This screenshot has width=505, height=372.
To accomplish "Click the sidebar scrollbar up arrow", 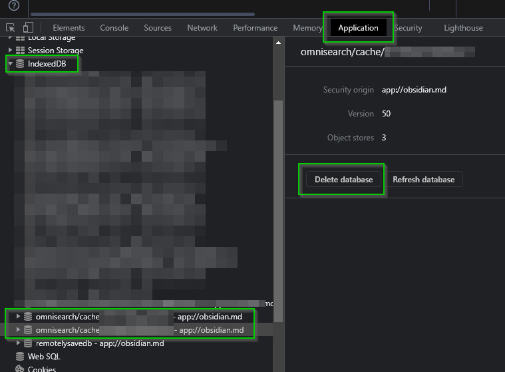I will (278, 43).
